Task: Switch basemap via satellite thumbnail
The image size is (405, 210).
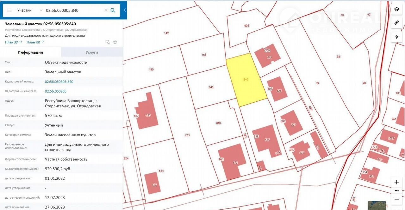Action: point(377,205)
